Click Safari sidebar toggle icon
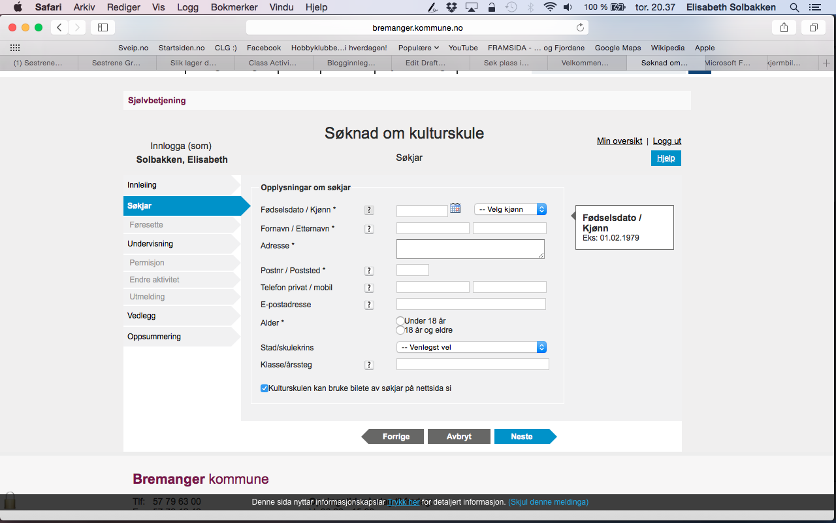 pos(103,27)
